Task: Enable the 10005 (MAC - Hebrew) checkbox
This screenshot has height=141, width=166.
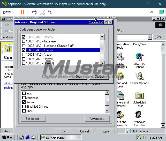Action: pyautogui.click(x=24, y=59)
